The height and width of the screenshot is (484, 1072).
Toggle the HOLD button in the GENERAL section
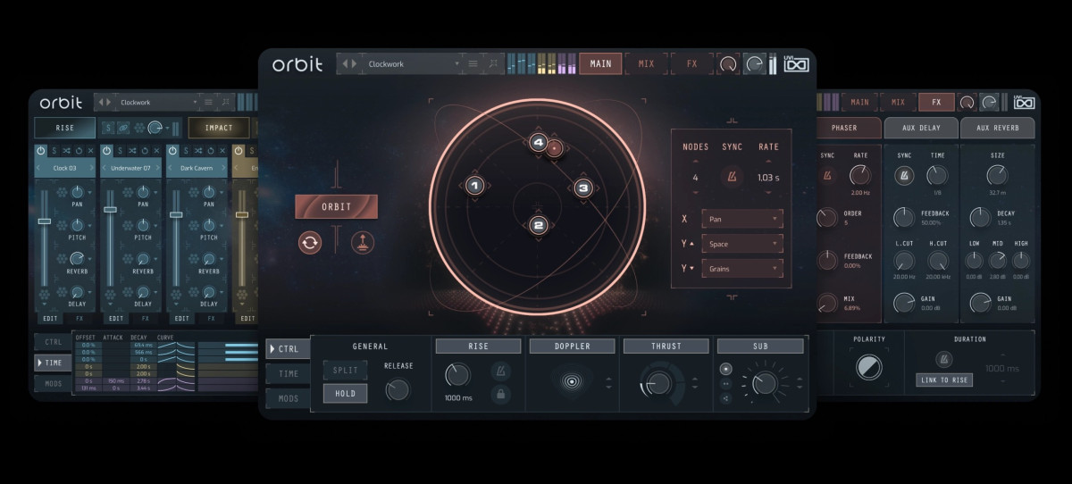(x=345, y=393)
